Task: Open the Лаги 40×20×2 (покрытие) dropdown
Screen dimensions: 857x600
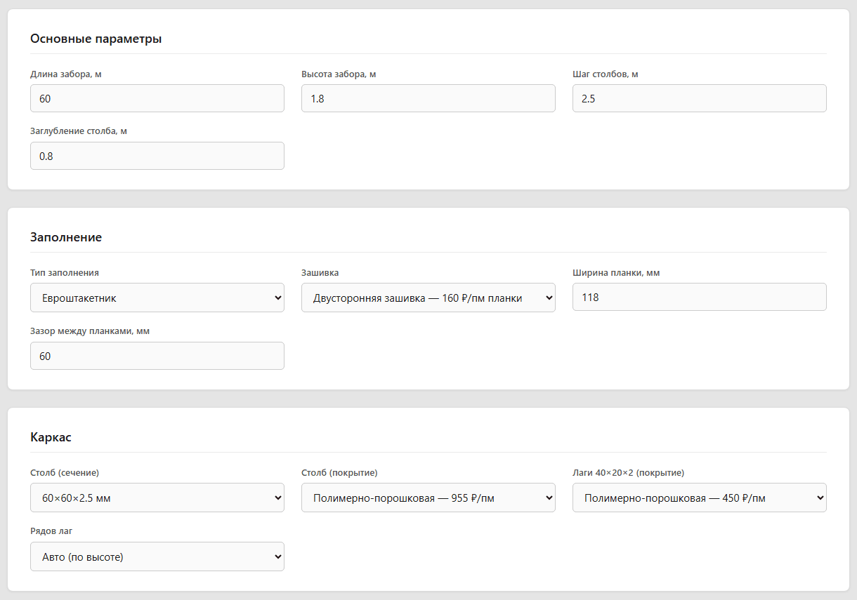Action: (700, 498)
